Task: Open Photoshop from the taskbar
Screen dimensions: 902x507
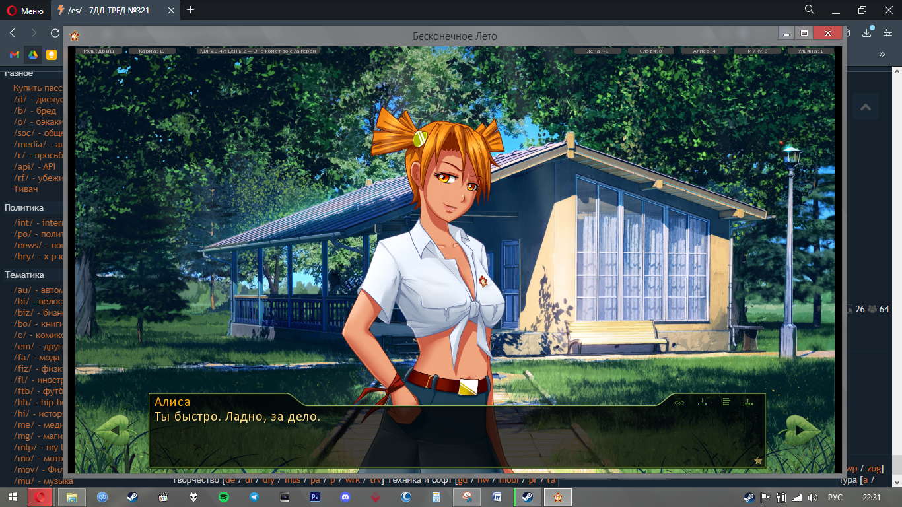Action: (x=315, y=497)
